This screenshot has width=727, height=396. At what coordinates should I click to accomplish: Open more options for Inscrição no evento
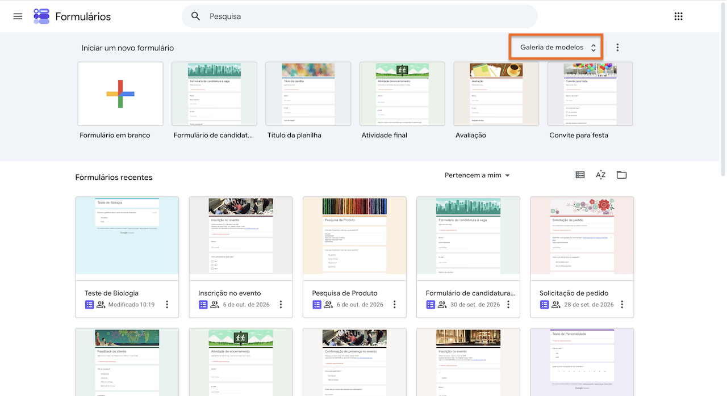click(281, 305)
